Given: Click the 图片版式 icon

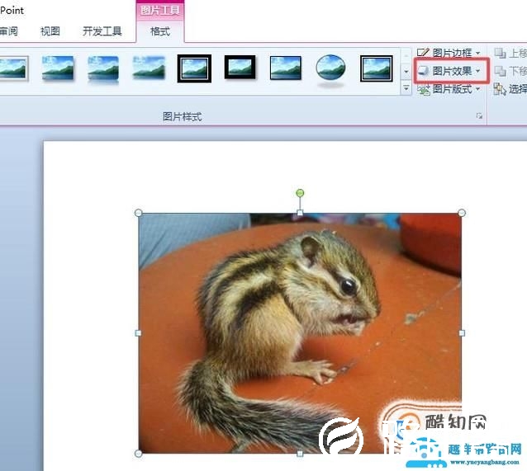Looking at the screenshot, I should pyautogui.click(x=423, y=89).
